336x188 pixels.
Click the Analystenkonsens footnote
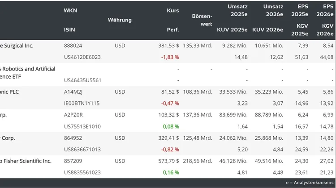coord(310,183)
